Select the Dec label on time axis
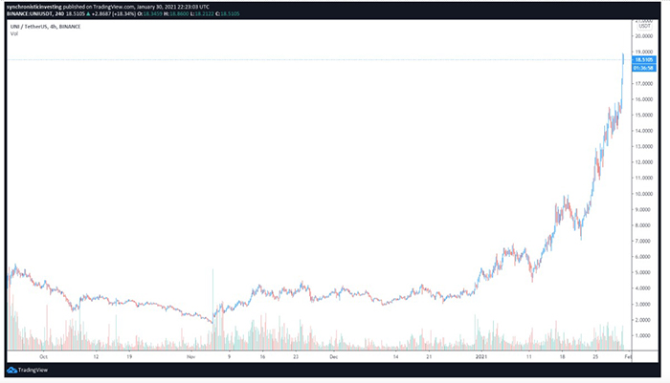This screenshot has height=383, width=670. click(332, 354)
